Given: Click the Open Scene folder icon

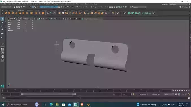Looking at the screenshot, I should pyautogui.click(x=17, y=7).
